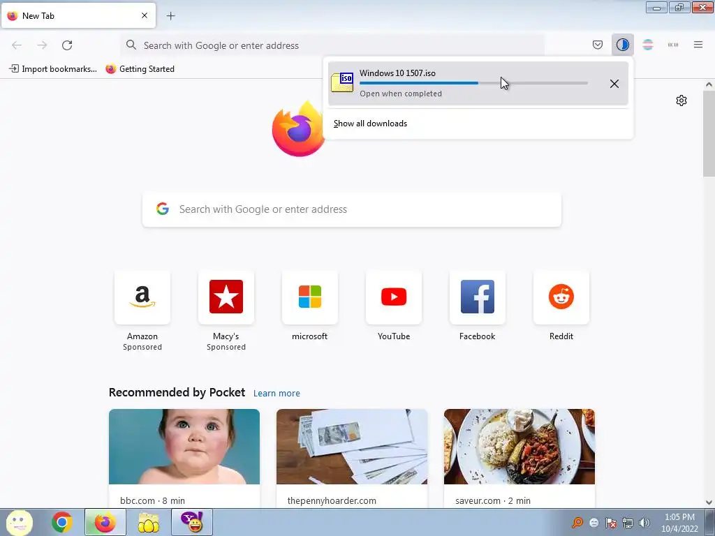Click the faint extension icon next to the hamburger menu
Viewport: 715px width, 536px height.
(x=672, y=45)
